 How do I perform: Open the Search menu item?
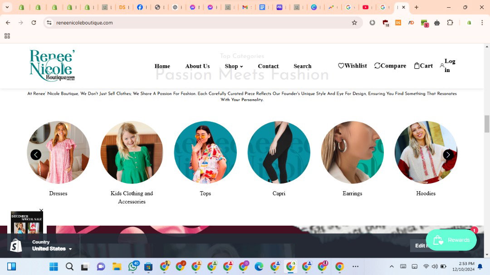point(303,66)
